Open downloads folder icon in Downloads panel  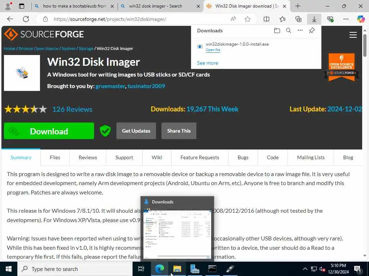coord(277,31)
